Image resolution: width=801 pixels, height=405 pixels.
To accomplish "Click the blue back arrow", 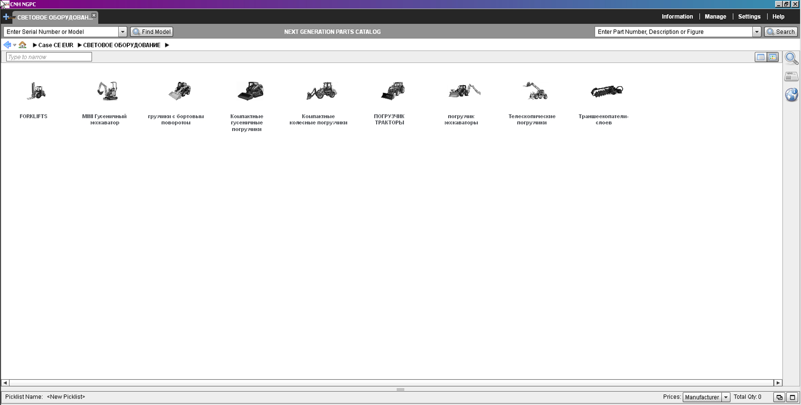I will tap(7, 45).
